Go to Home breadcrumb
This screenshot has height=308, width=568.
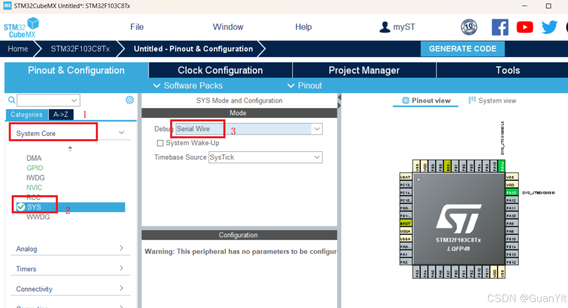(18, 49)
